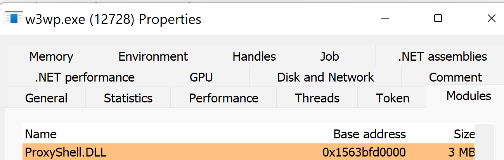Select the Disk and Network tab
This screenshot has width=504, height=160.
pyautogui.click(x=326, y=77)
